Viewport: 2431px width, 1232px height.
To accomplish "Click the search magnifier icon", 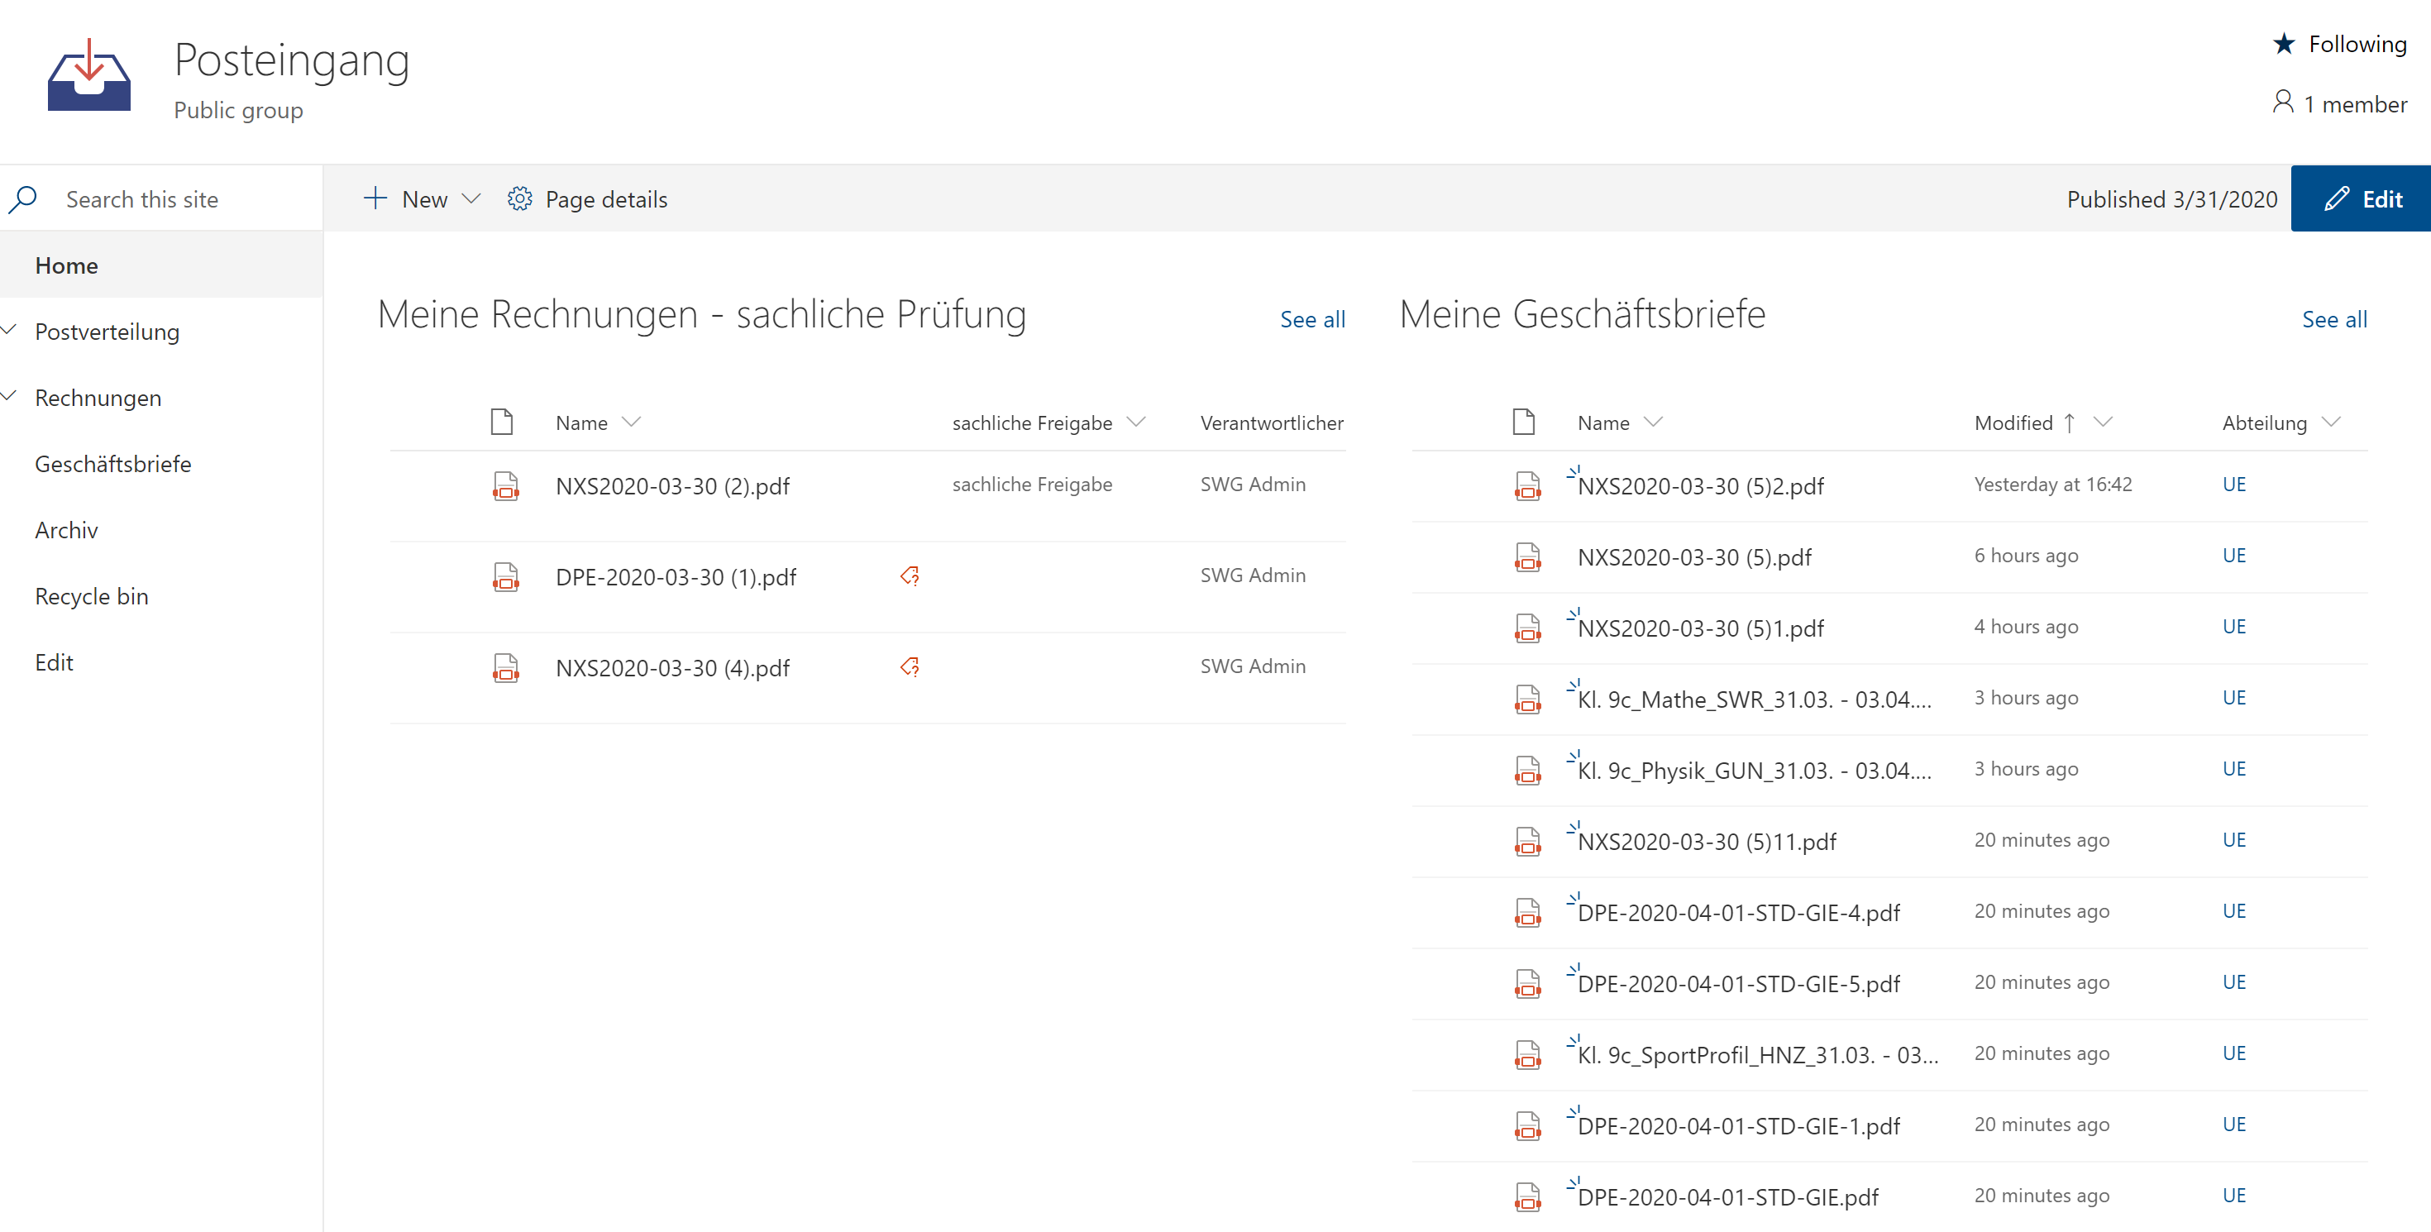I will (x=22, y=199).
